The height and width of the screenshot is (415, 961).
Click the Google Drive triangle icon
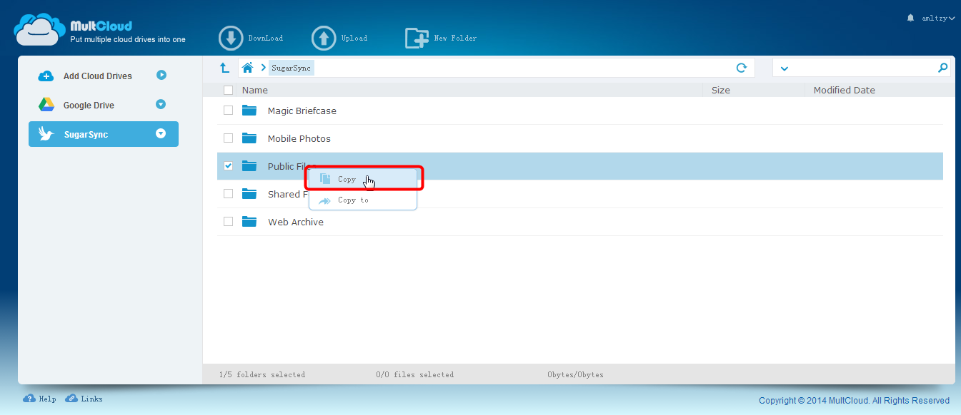(x=46, y=105)
